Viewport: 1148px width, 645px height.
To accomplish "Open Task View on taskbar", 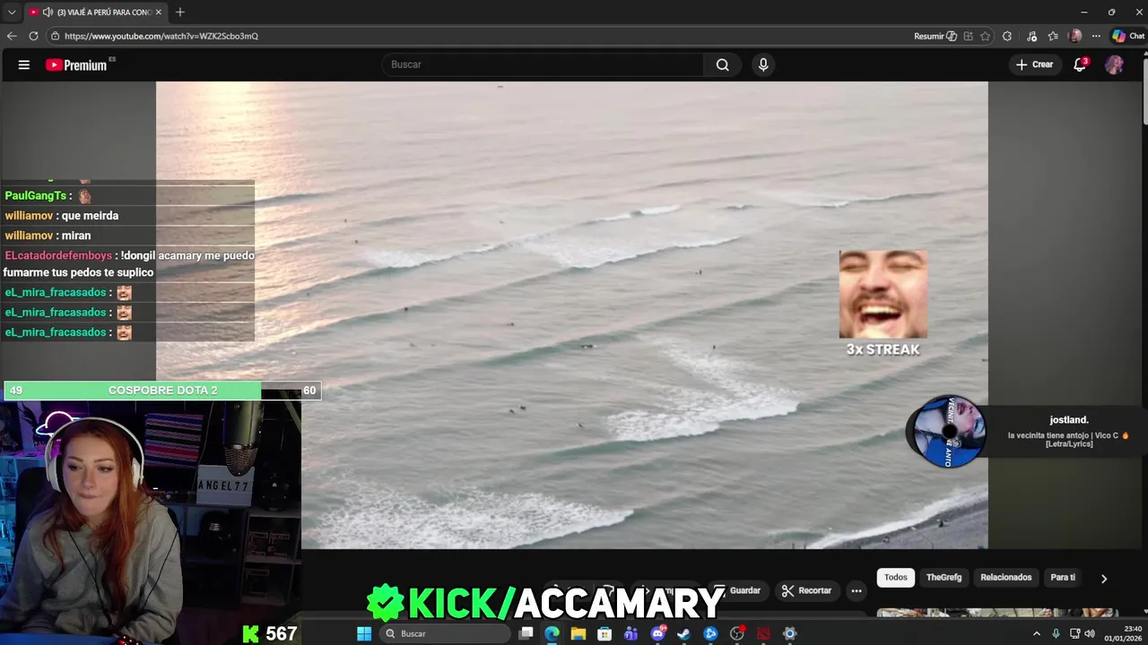I will coord(526,633).
